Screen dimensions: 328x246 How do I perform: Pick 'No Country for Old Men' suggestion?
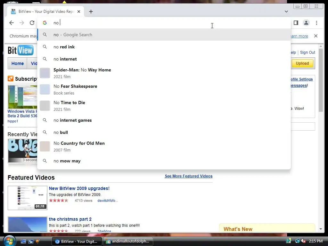[164, 146]
